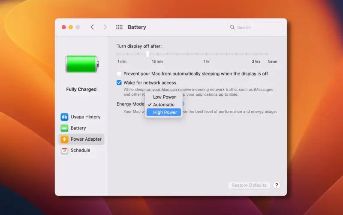
Task: Uncheck Wake for network access
Action: tap(119, 82)
